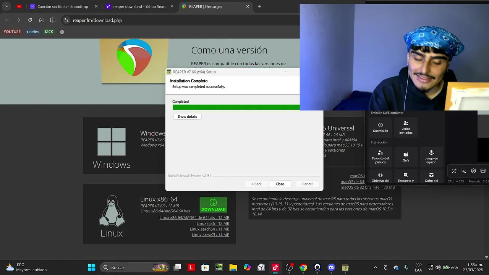The height and width of the screenshot is (275, 489).
Task: Switch to the Soundtrap tab
Action: click(x=63, y=6)
